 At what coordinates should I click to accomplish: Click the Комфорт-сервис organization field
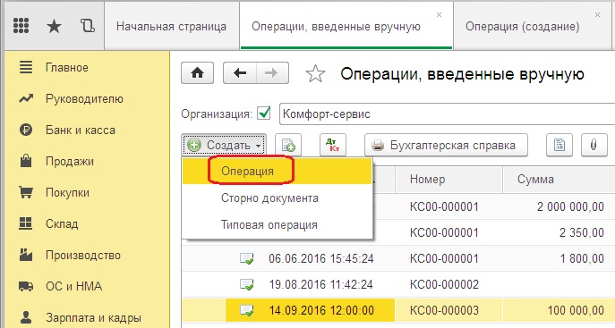447,114
